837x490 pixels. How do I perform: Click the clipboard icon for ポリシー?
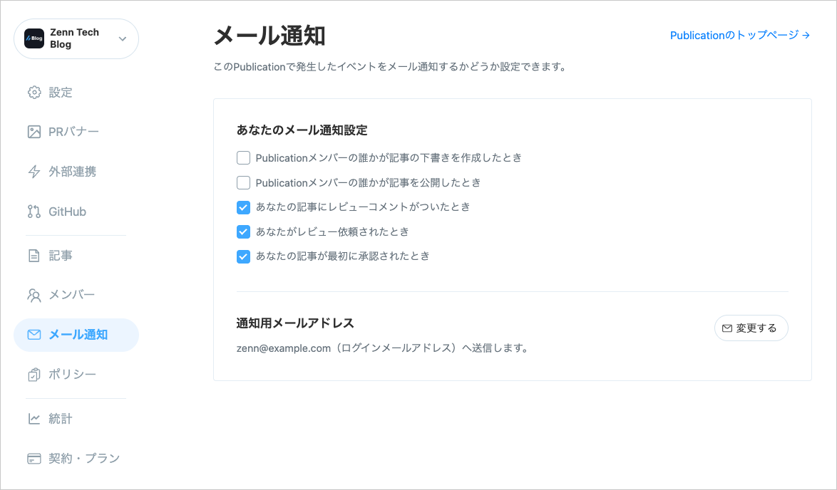(34, 375)
